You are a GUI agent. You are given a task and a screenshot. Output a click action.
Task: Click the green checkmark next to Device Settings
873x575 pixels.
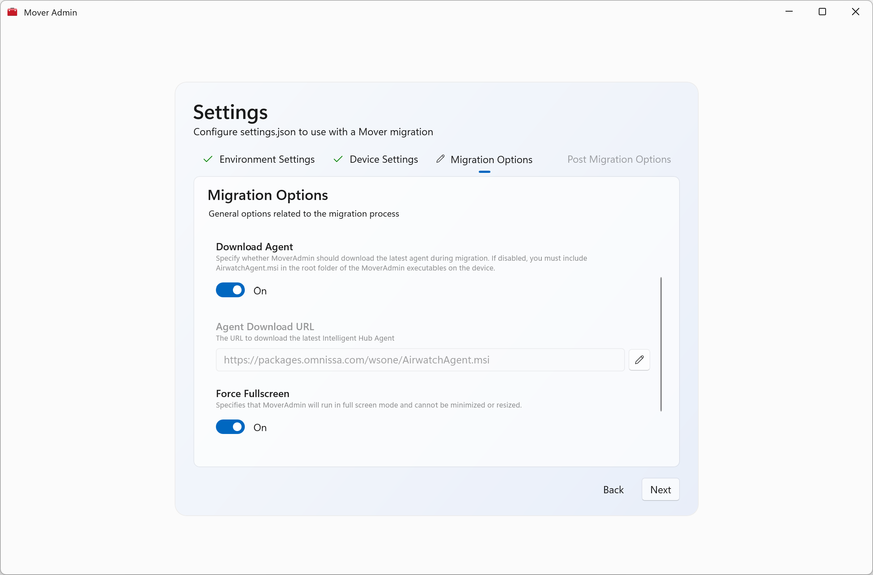coord(338,159)
